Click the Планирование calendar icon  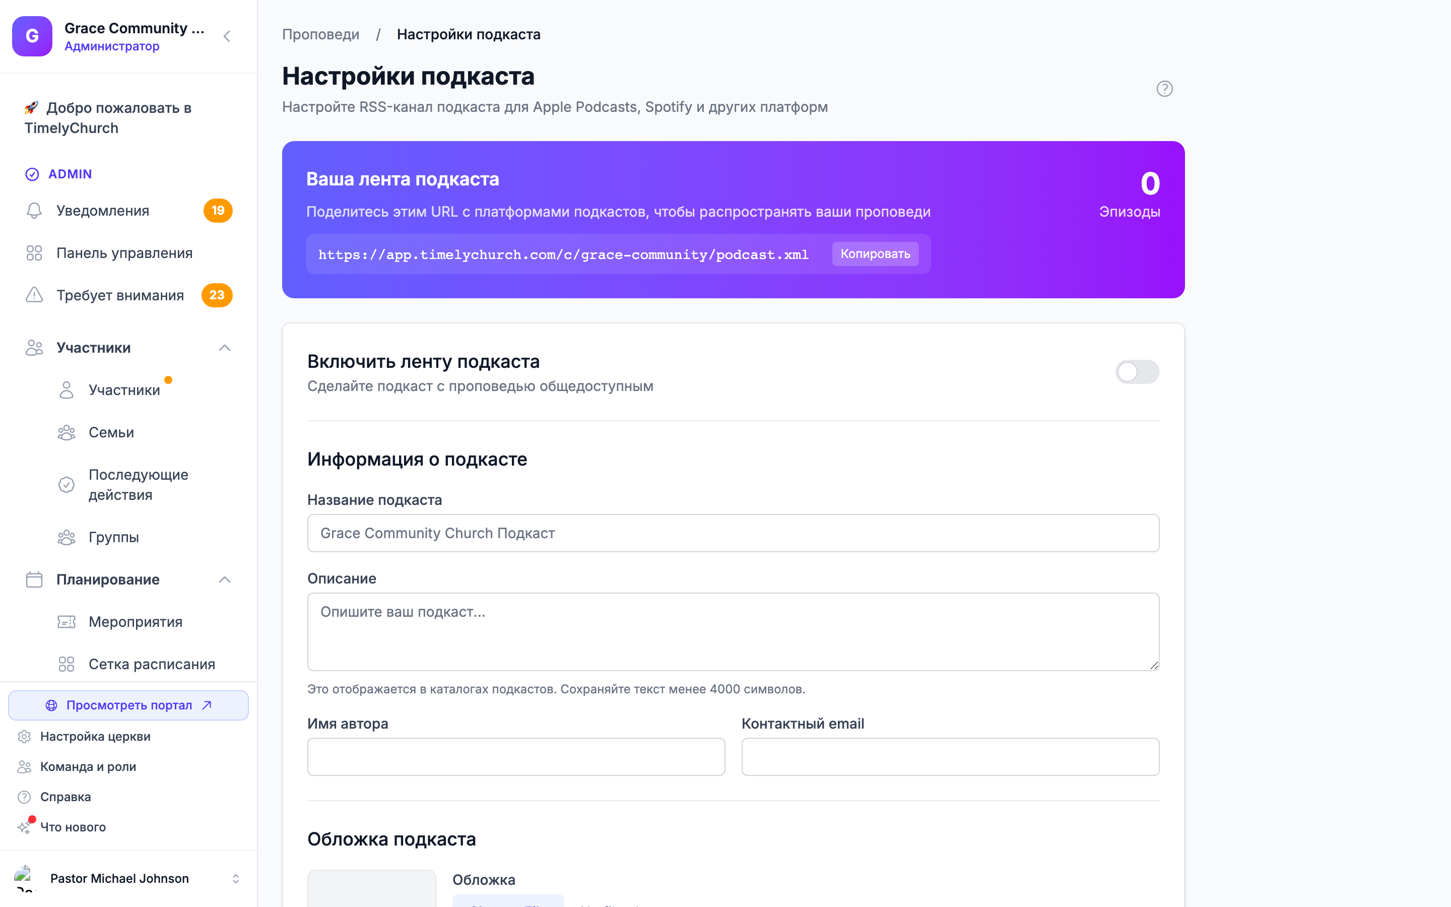(x=34, y=579)
